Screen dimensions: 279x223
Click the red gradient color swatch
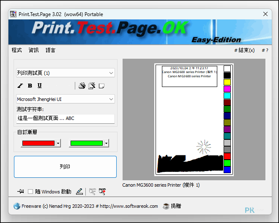[x=38, y=143]
